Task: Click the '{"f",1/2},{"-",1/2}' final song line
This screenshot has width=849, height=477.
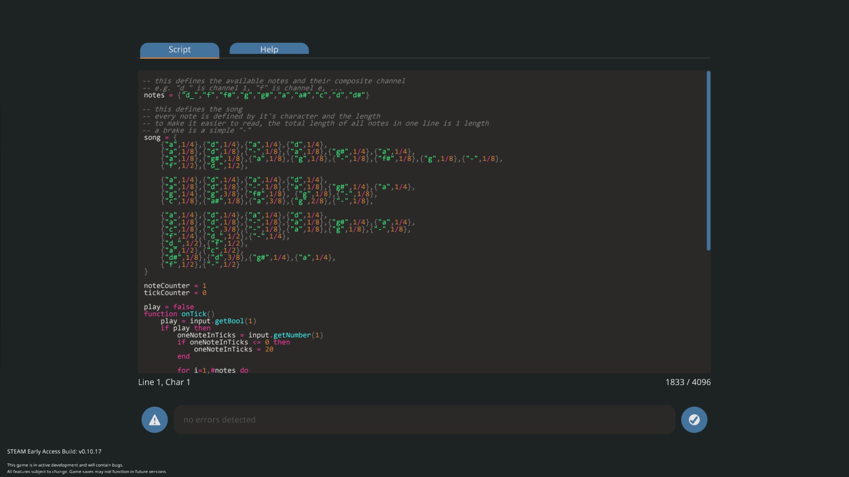Action: coord(200,265)
